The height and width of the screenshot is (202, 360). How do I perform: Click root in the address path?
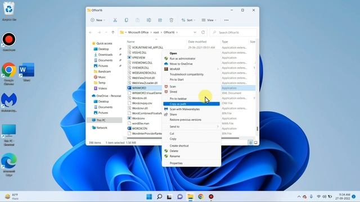156,33
